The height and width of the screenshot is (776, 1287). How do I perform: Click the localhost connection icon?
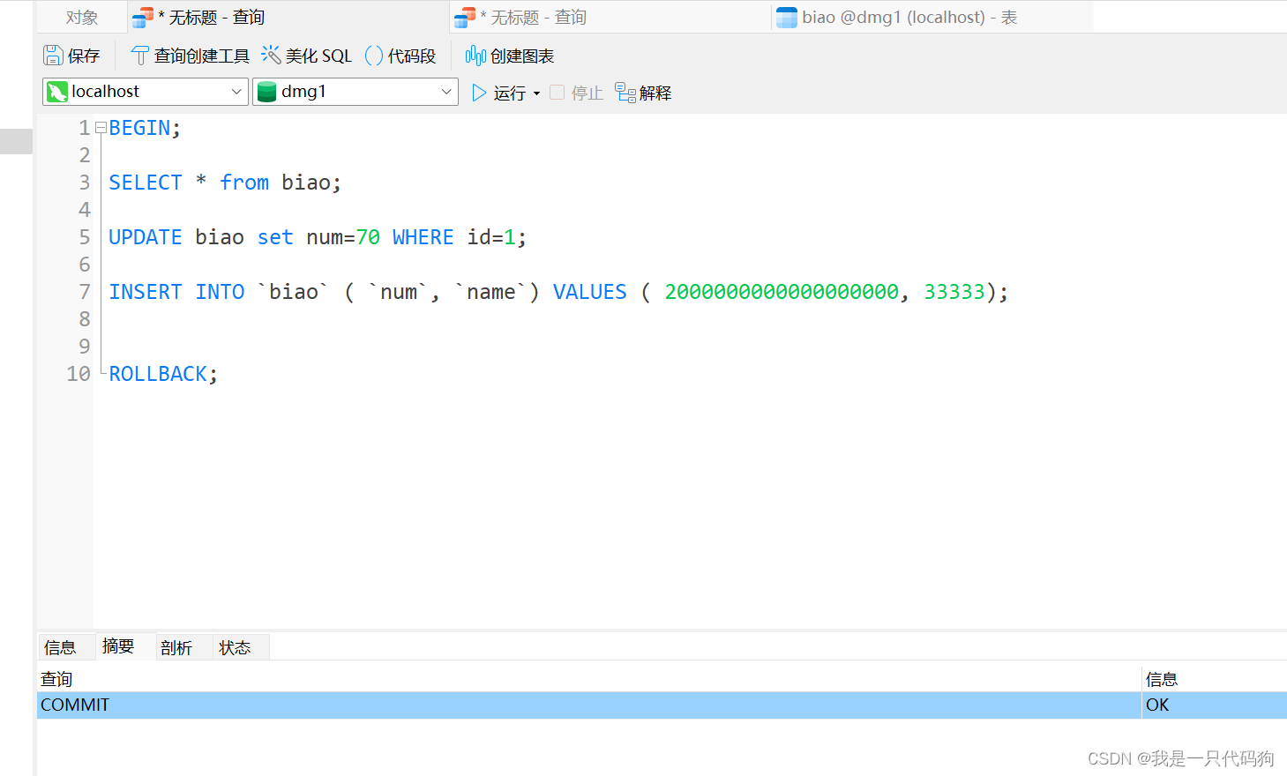pos(58,91)
